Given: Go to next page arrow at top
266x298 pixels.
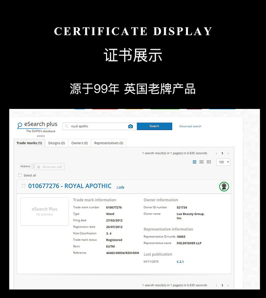Looking at the screenshot, I should 228,153.
